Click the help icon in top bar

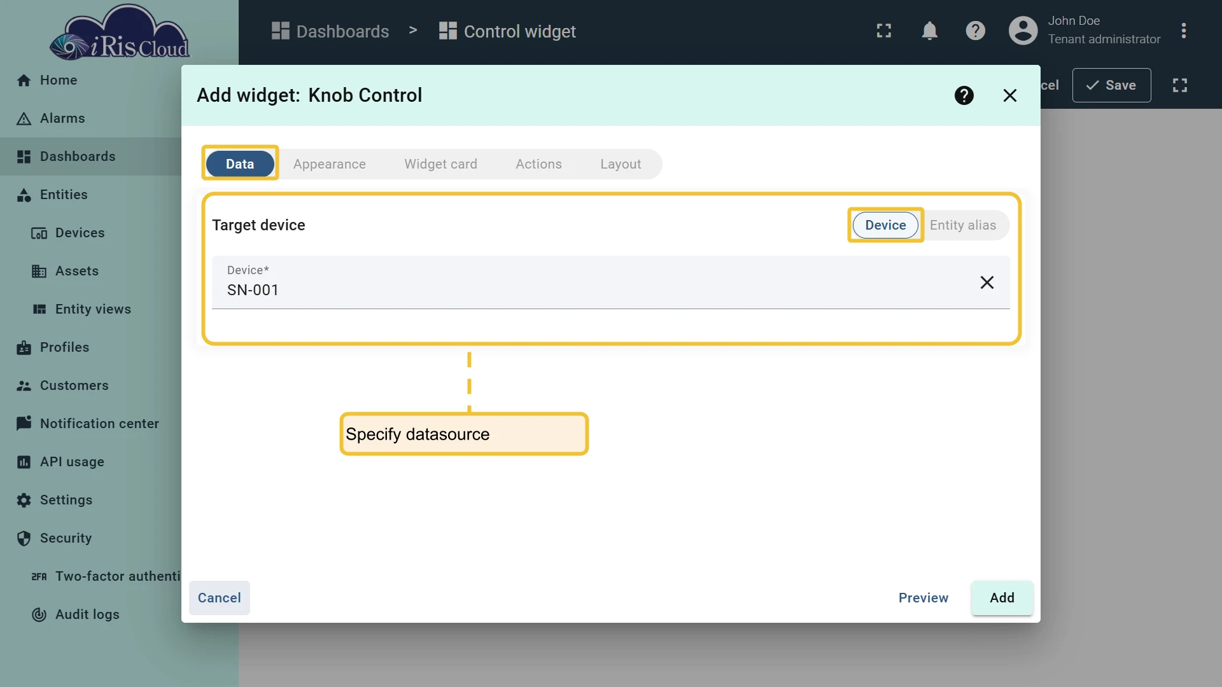coord(975,31)
